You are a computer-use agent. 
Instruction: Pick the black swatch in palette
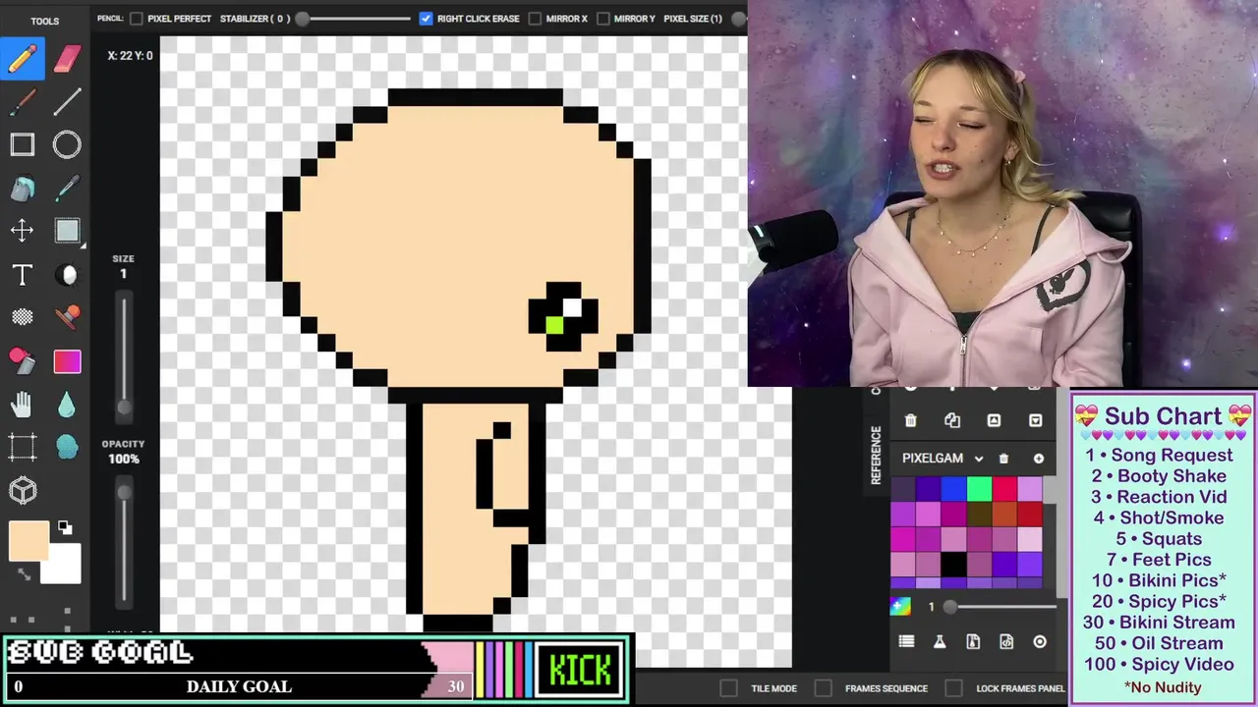click(954, 565)
